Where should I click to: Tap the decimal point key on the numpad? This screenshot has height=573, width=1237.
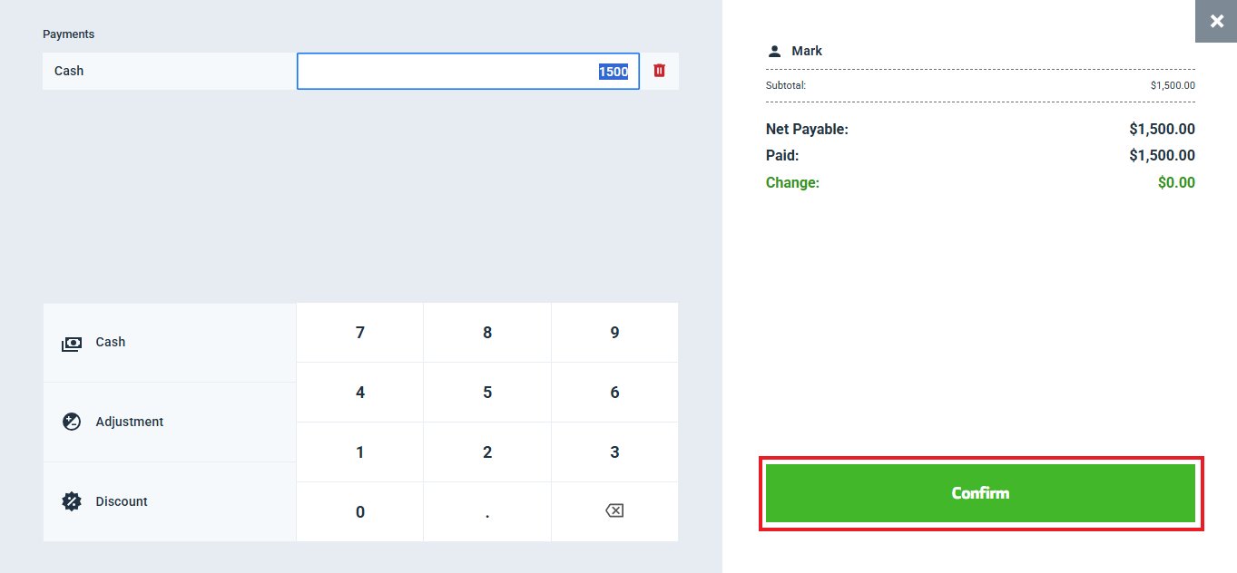tap(487, 512)
